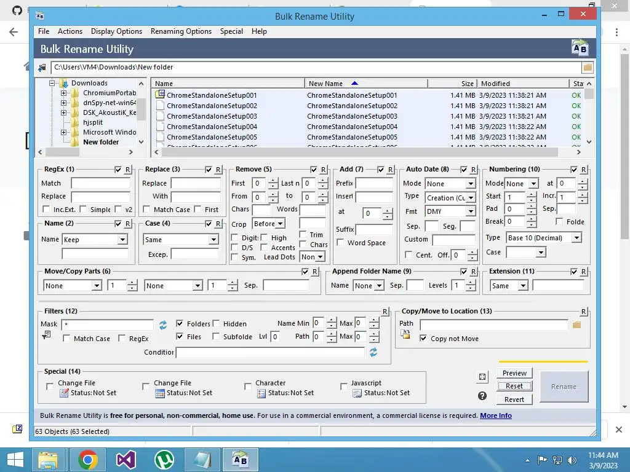Image resolution: width=630 pixels, height=472 pixels.
Task: Increase Numbering Start value stepper
Action: pyautogui.click(x=531, y=194)
